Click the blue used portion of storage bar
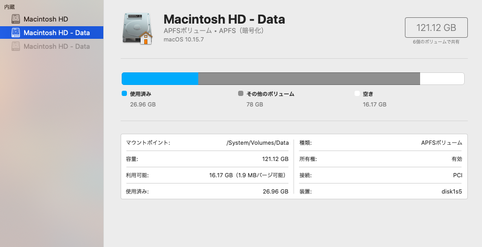The width and height of the screenshot is (482, 247). click(x=159, y=79)
